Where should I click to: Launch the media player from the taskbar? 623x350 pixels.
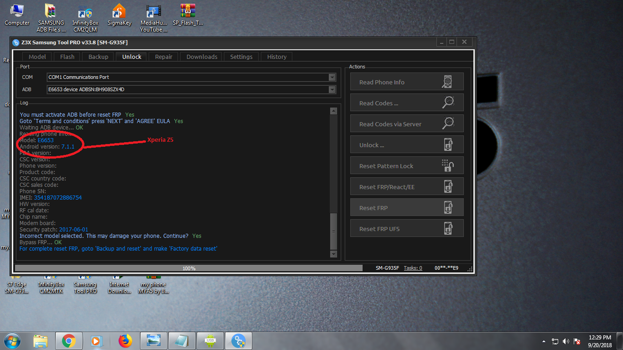point(96,341)
